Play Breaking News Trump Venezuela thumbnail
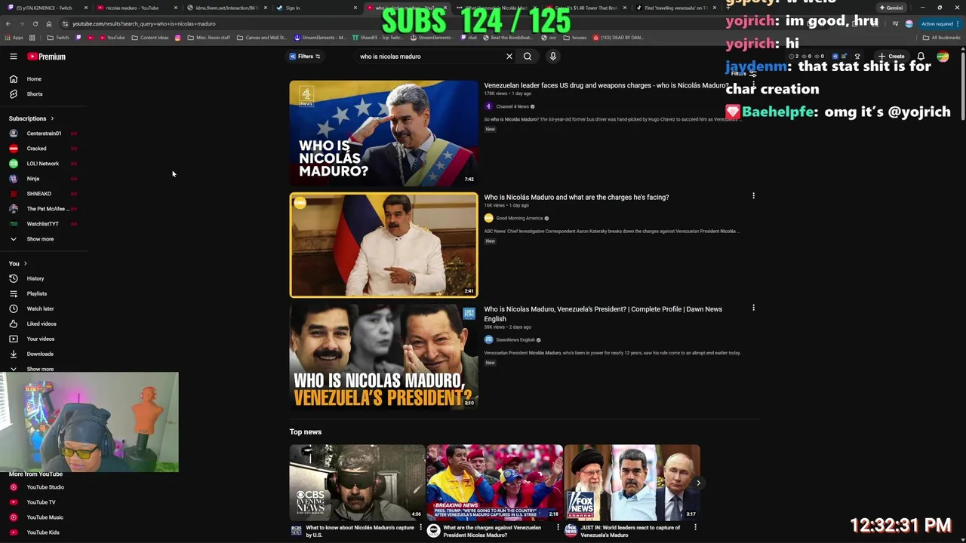 point(494,482)
